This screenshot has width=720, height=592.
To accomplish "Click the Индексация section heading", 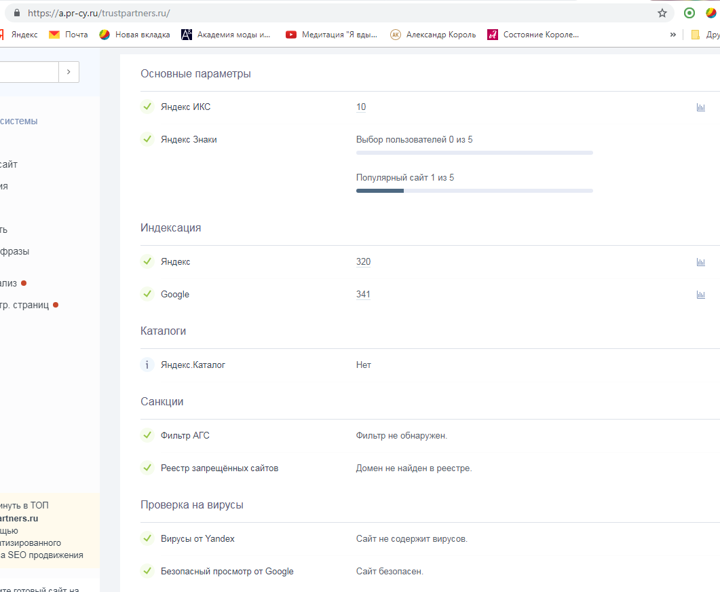I will pos(171,228).
